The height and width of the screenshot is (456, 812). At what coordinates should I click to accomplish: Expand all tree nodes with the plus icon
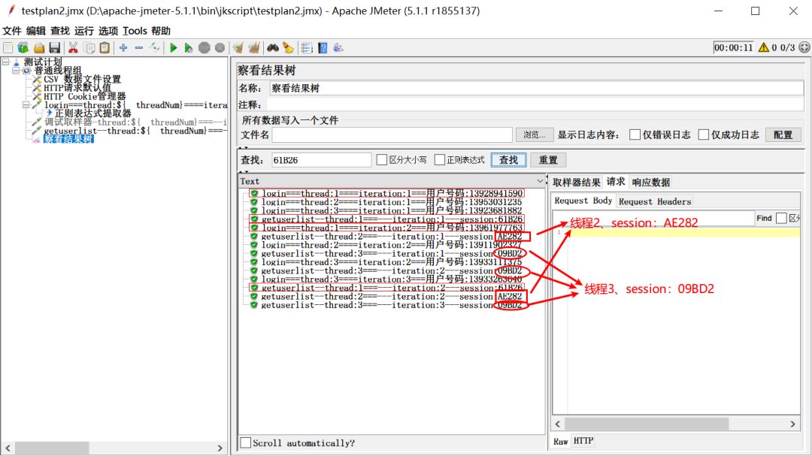coord(124,47)
